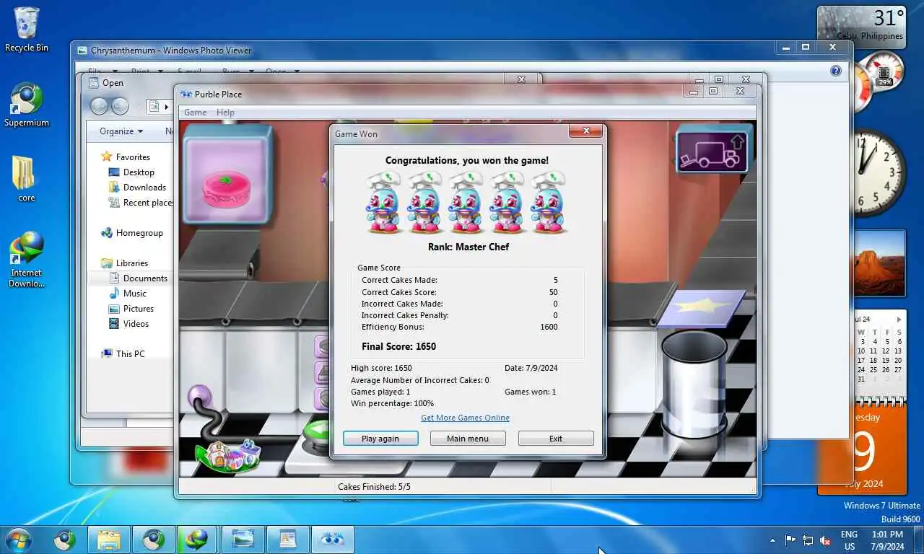
Task: Click the Play again button
Action: click(x=380, y=439)
